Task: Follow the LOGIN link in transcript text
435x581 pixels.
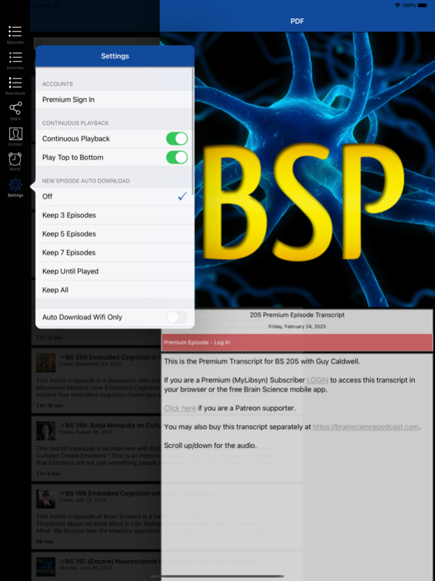Action: [317, 380]
